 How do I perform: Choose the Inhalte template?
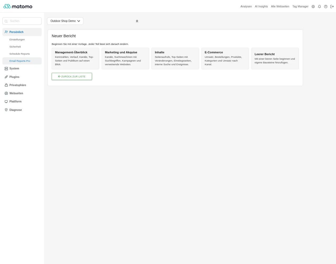pyautogui.click(x=175, y=59)
